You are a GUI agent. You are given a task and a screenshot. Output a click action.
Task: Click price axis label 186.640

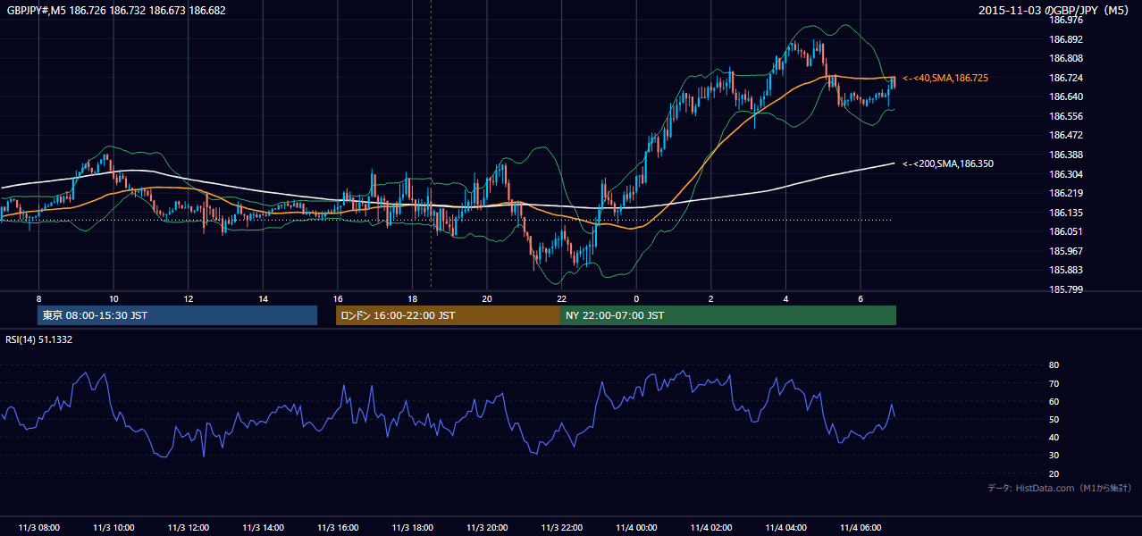click(x=1065, y=96)
